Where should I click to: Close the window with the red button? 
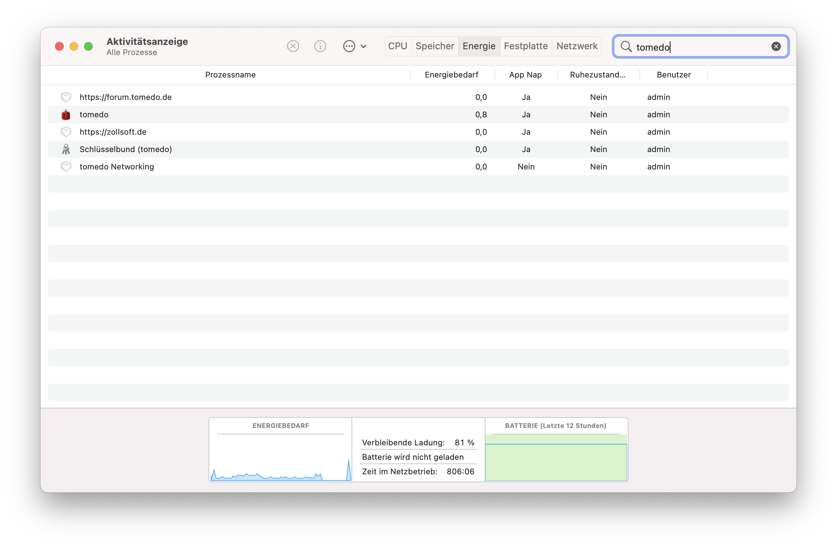(59, 46)
